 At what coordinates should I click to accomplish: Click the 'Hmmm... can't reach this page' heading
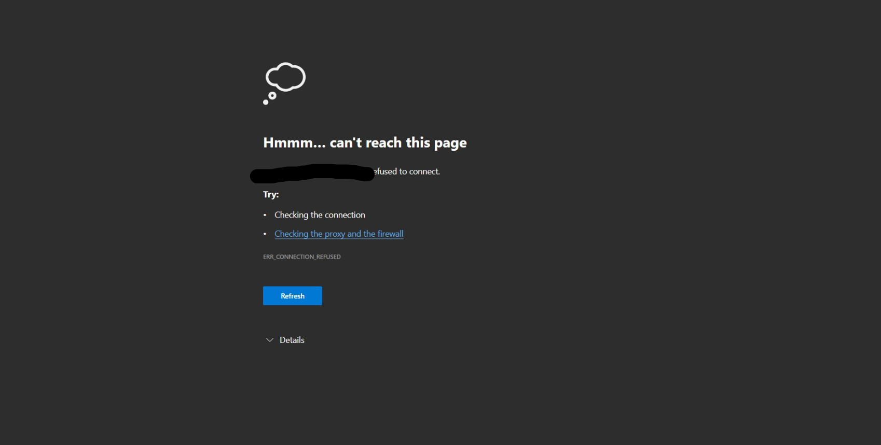coord(365,143)
